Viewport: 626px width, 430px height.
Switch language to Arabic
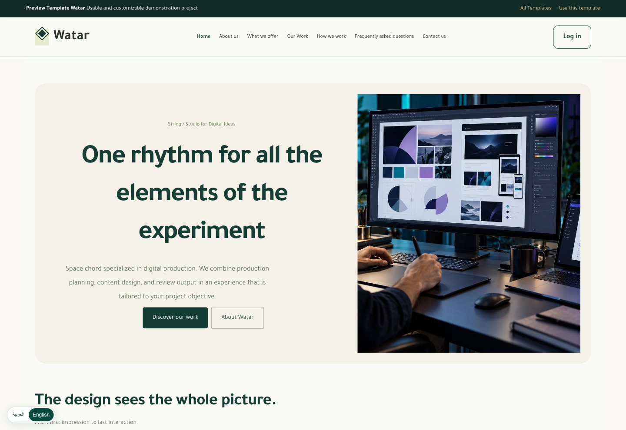(x=18, y=415)
